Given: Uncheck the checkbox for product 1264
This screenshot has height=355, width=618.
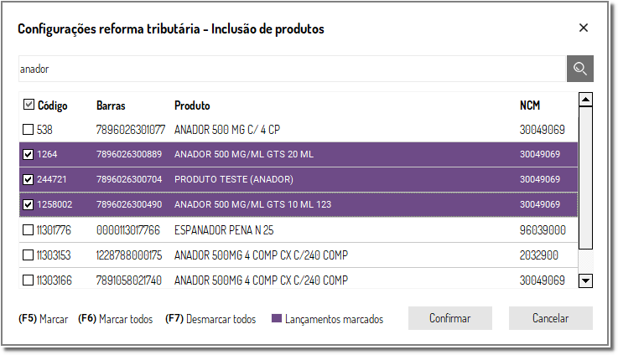Looking at the screenshot, I should 28,154.
